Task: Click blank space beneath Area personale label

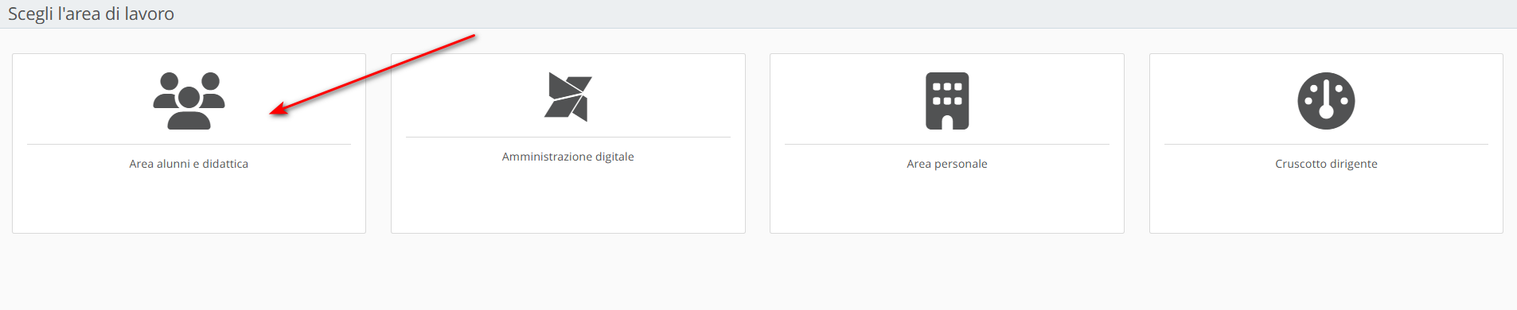Action: (x=947, y=203)
